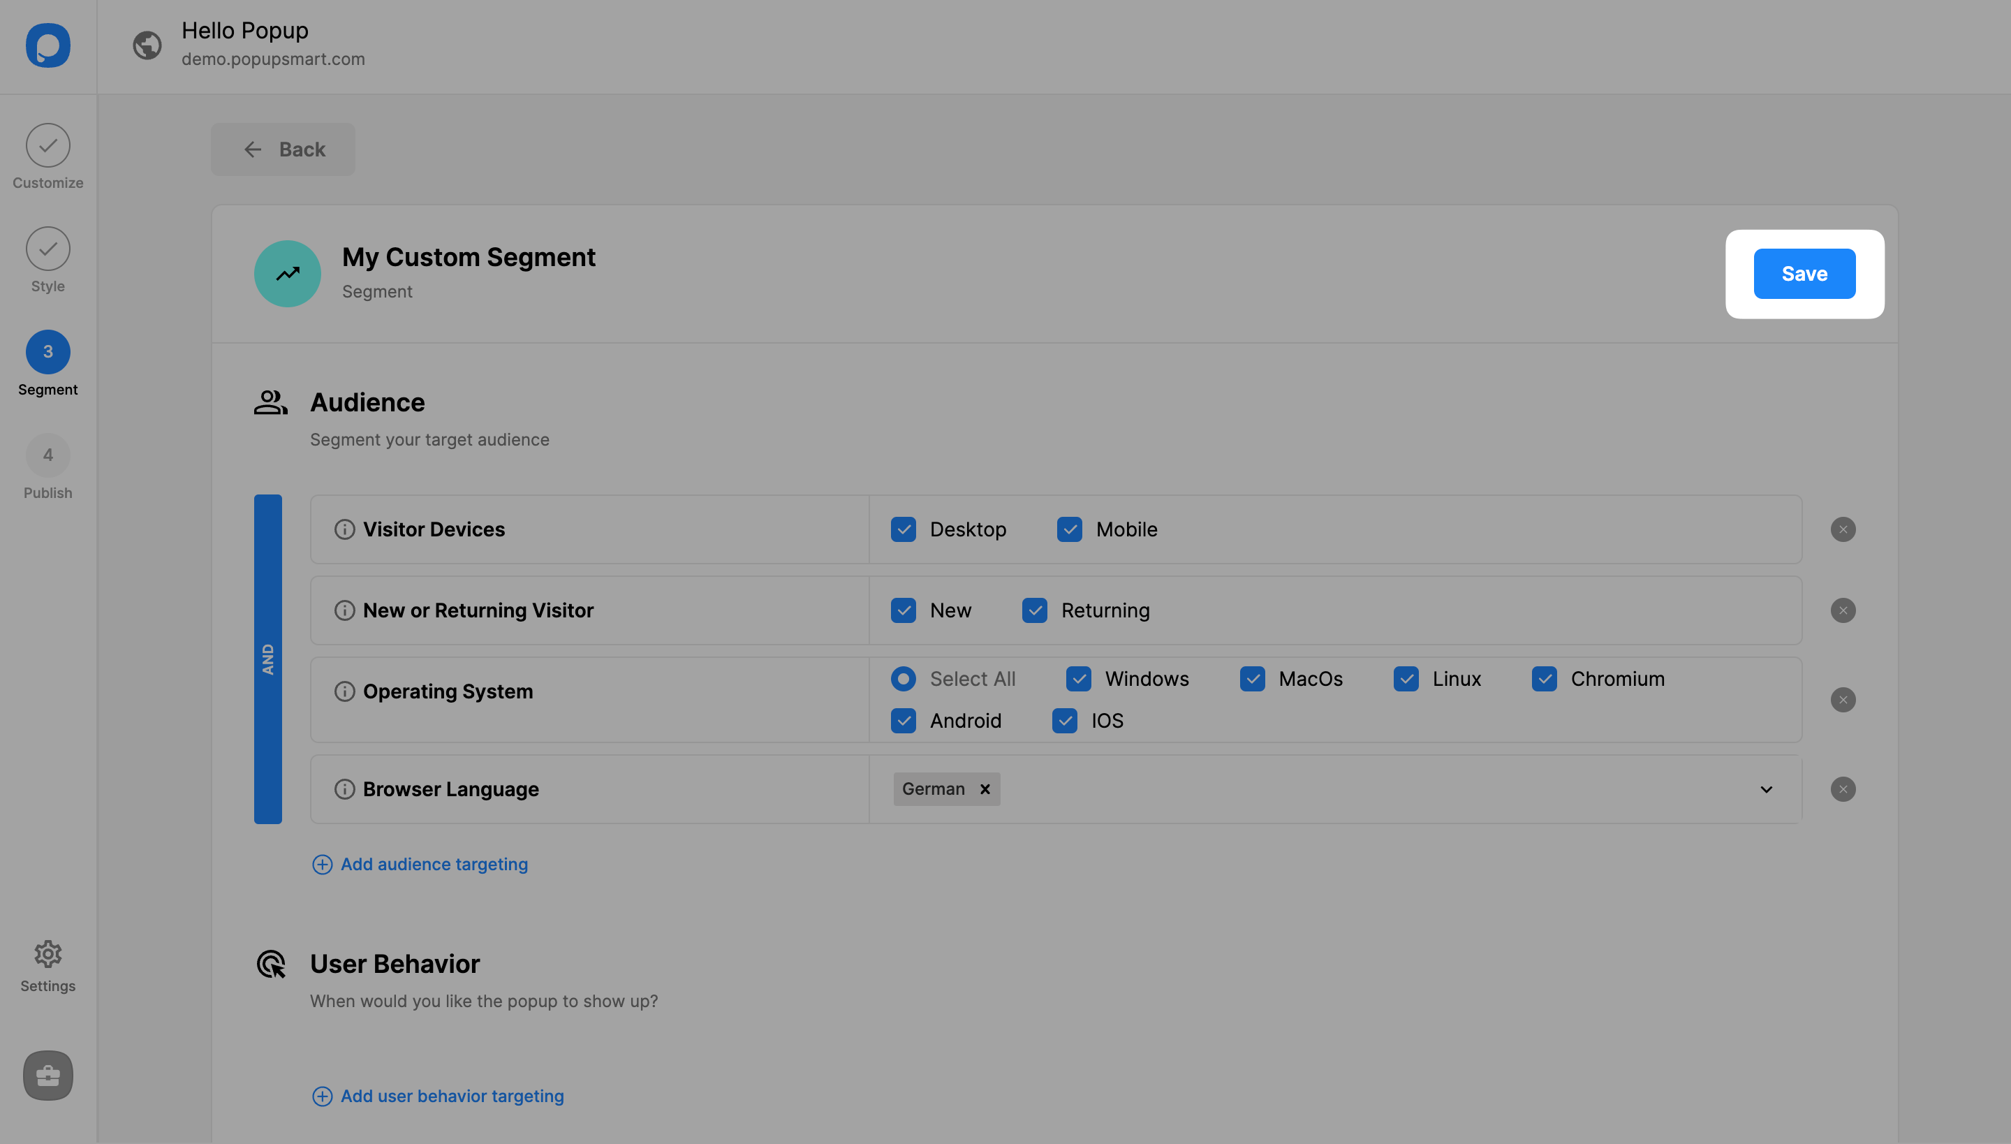Uncheck the Desktop device checkbox
Viewport: 2011px width, 1144px height.
(x=904, y=529)
